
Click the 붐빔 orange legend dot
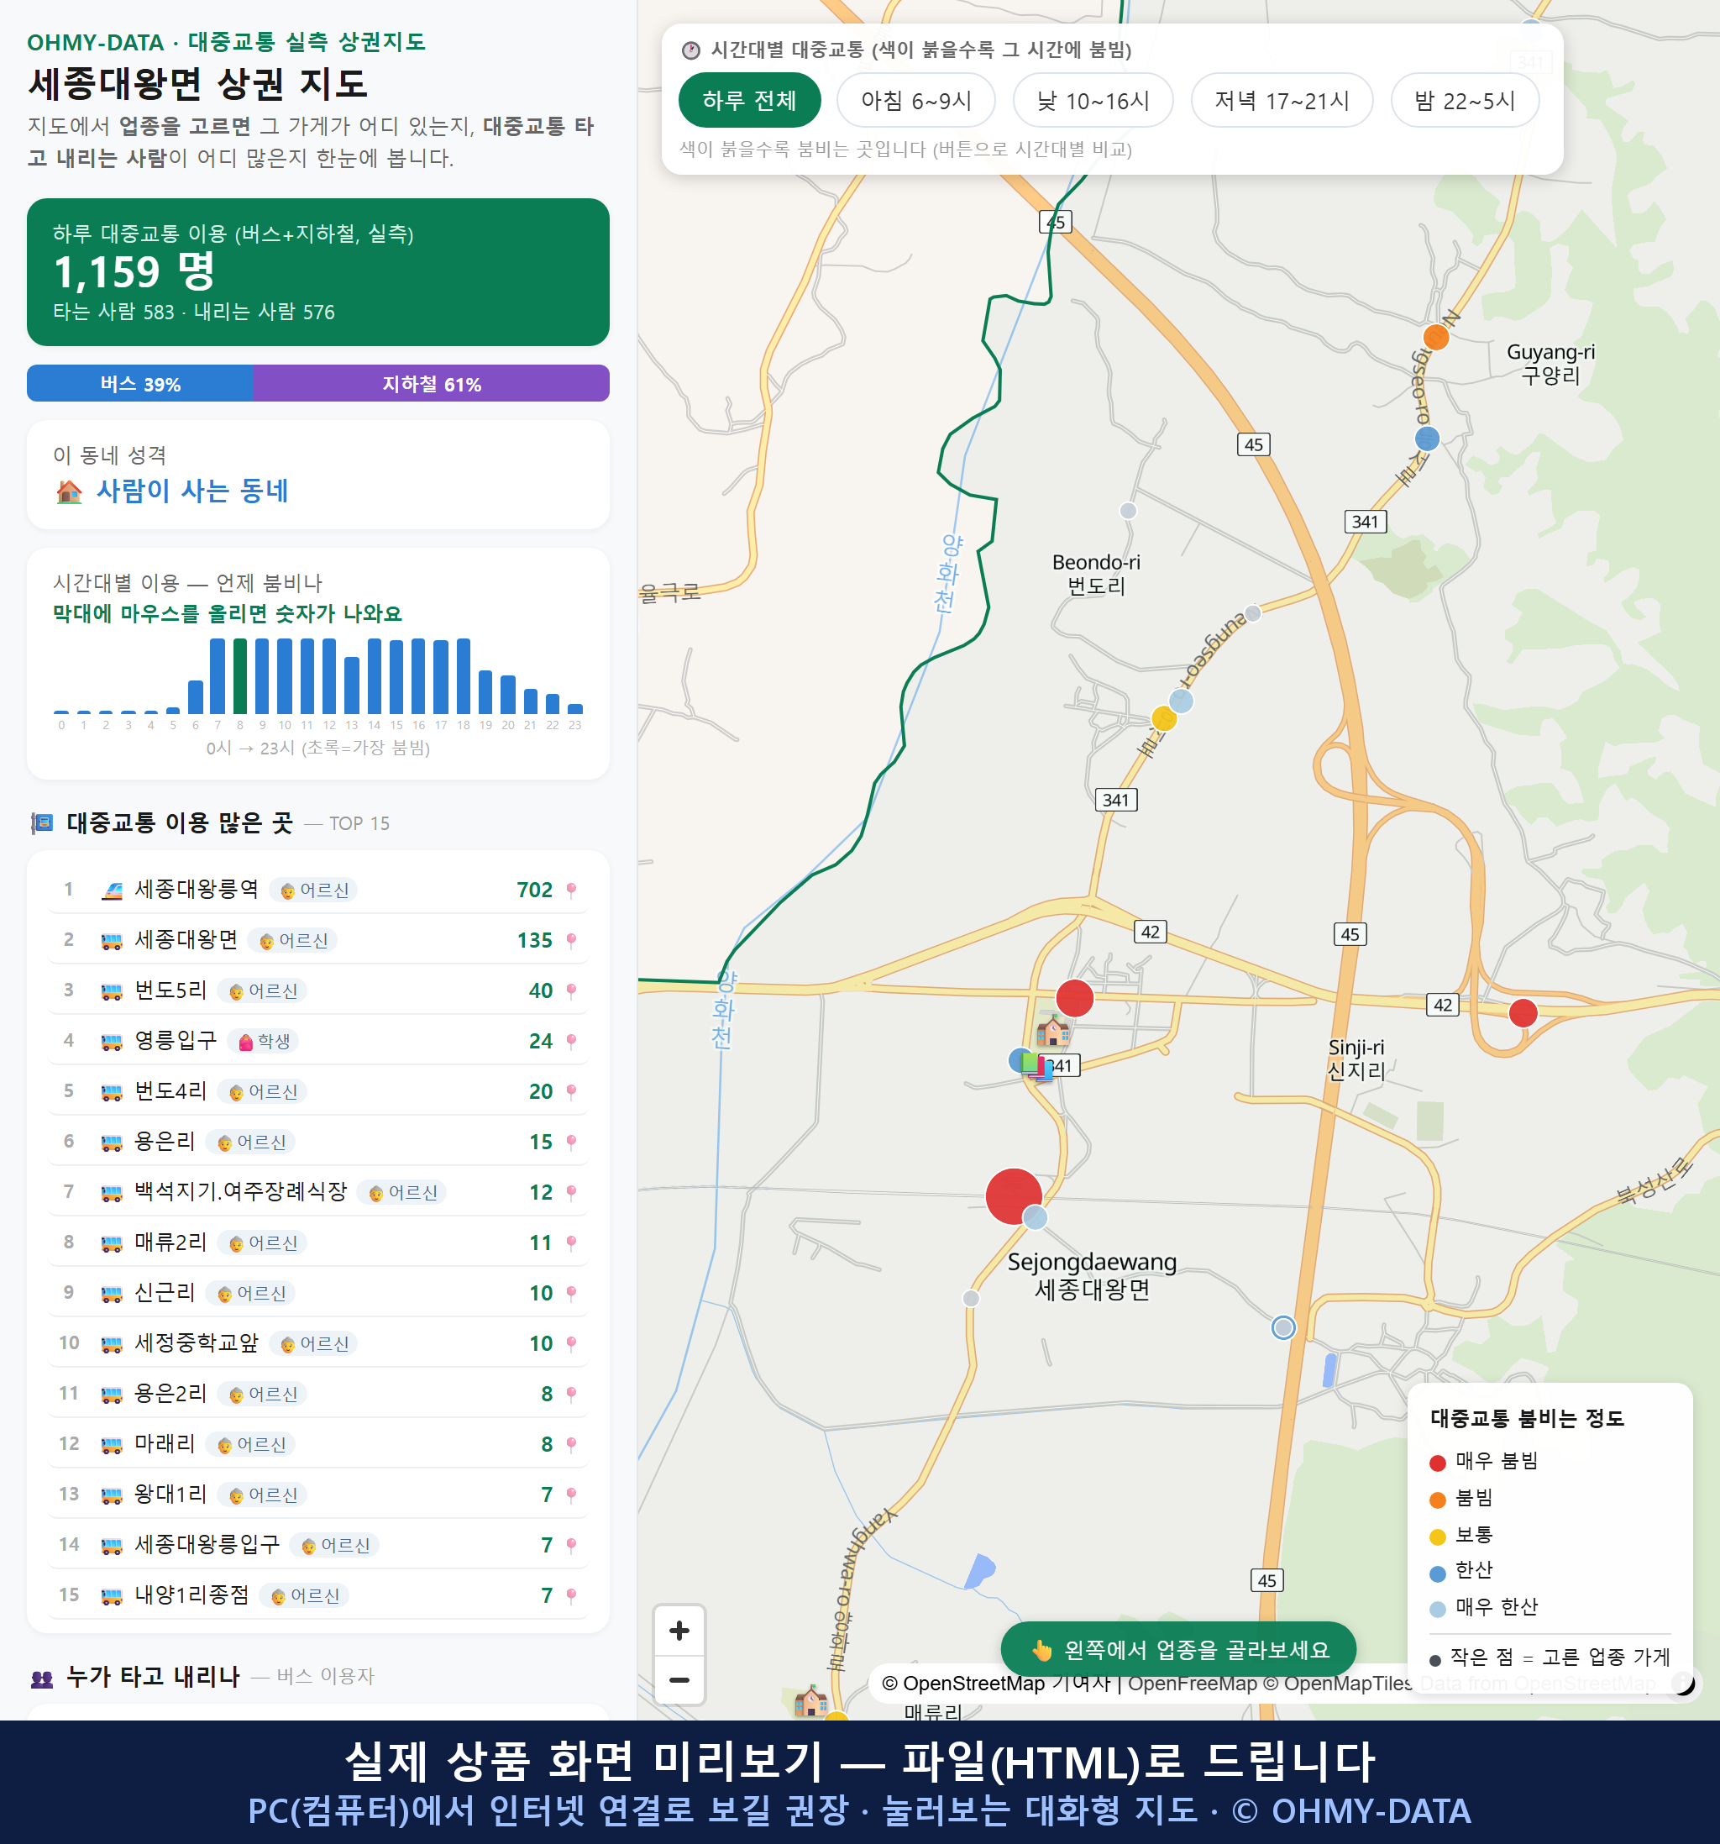pyautogui.click(x=1437, y=1500)
